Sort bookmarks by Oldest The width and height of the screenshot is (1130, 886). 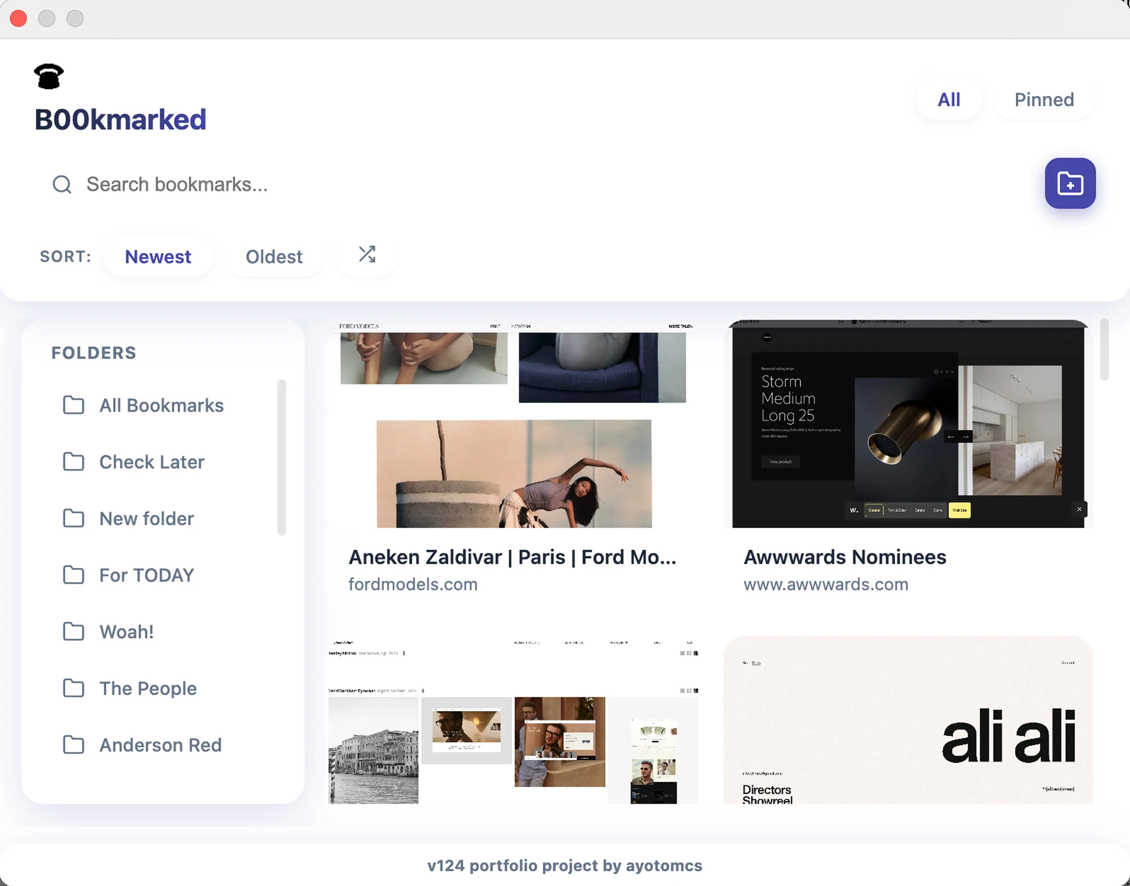pos(274,257)
